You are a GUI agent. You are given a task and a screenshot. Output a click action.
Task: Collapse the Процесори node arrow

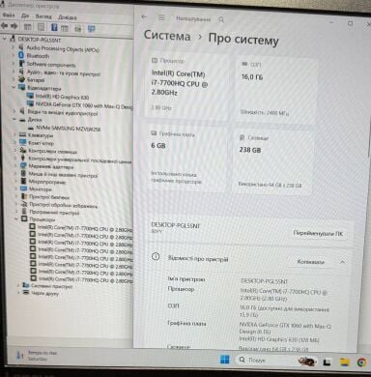[x=16, y=218]
